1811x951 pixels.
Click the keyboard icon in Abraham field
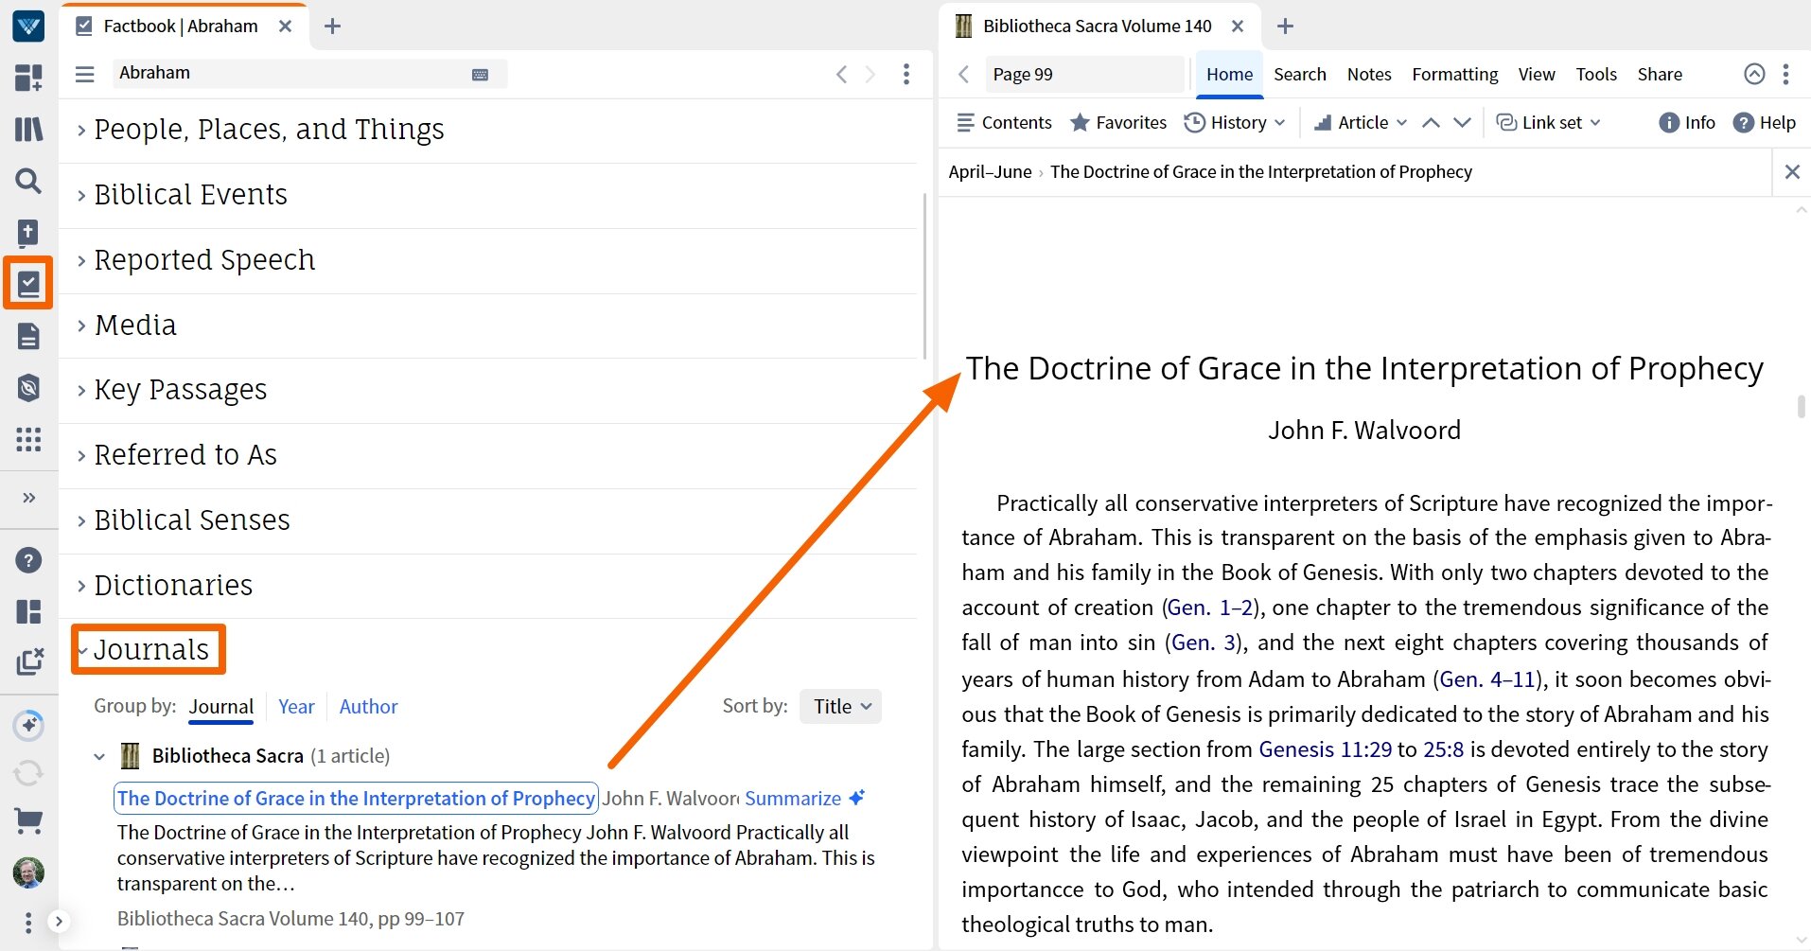coord(481,75)
